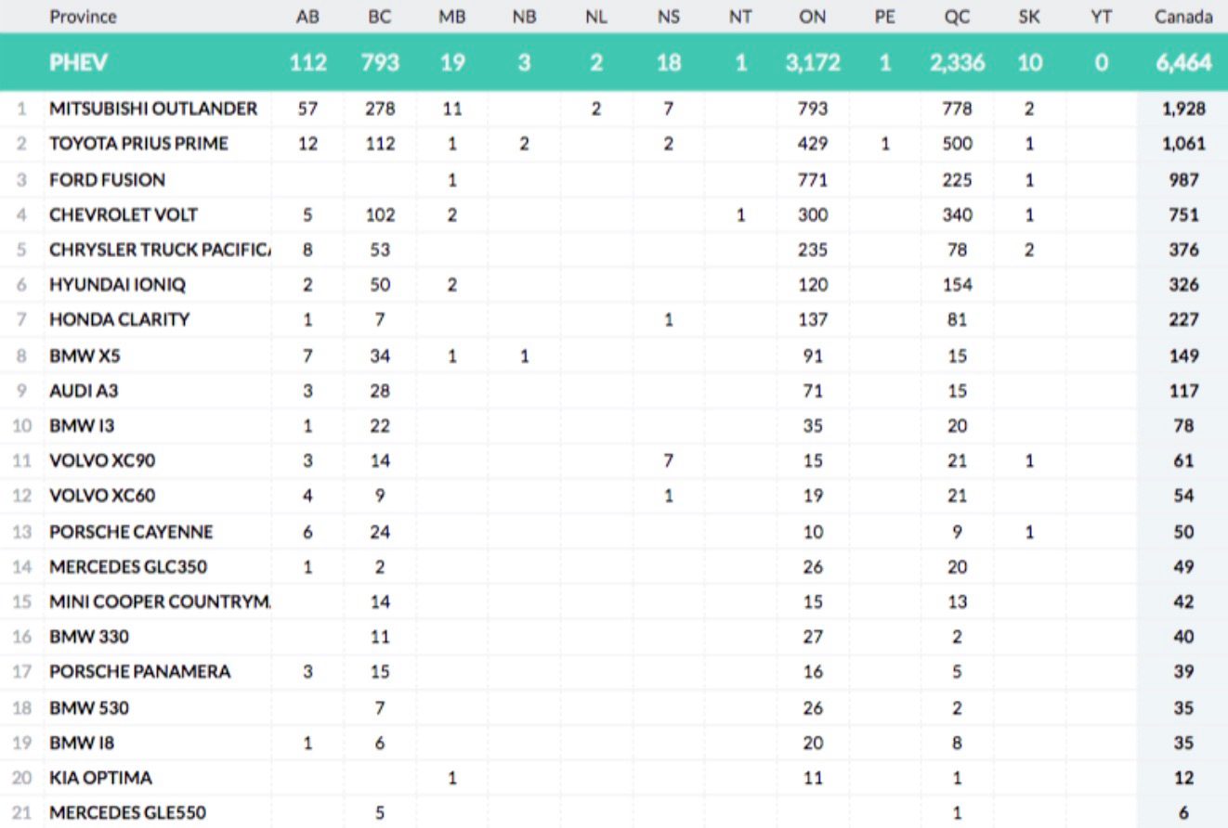Select the BMW I3 row name
This screenshot has width=1228, height=828.
[83, 426]
